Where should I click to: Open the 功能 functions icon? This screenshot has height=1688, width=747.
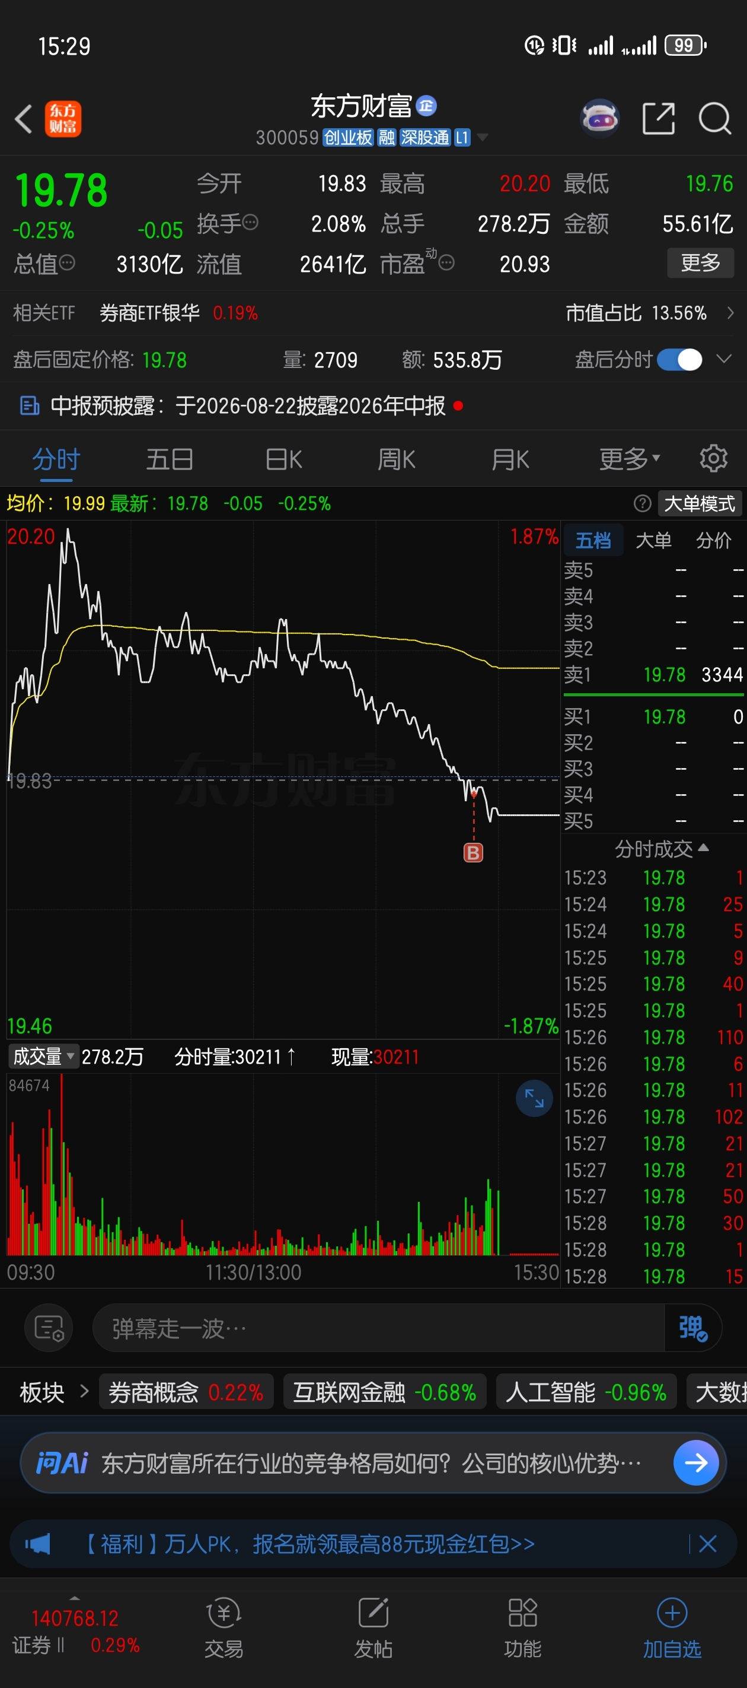click(522, 1627)
